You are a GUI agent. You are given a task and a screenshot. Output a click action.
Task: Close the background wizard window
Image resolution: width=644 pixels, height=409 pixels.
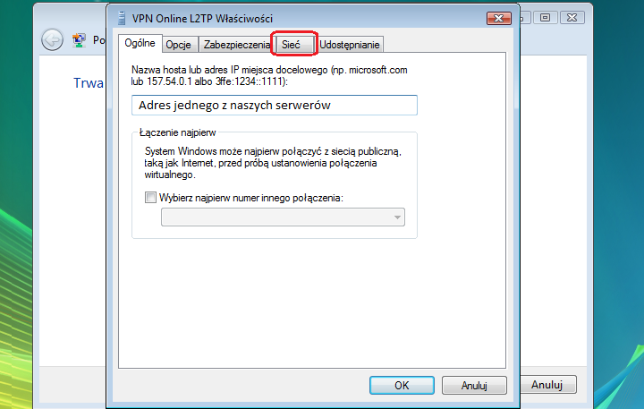pos(572,18)
